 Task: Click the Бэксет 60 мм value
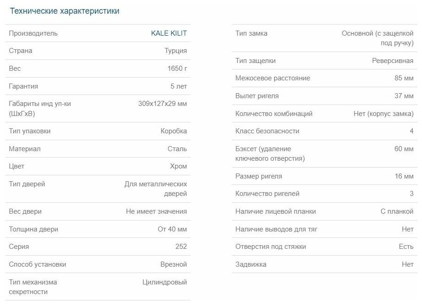(x=404, y=149)
